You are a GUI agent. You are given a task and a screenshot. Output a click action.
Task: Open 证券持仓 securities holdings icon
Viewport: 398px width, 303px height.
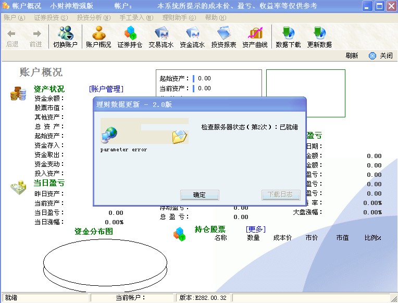pyautogui.click(x=130, y=37)
